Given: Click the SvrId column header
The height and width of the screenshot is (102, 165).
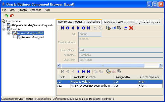Looking at the screenshot, I should point(64,77).
